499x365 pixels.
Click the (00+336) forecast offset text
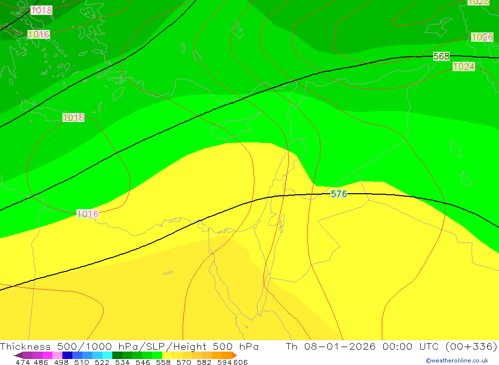pyautogui.click(x=472, y=346)
